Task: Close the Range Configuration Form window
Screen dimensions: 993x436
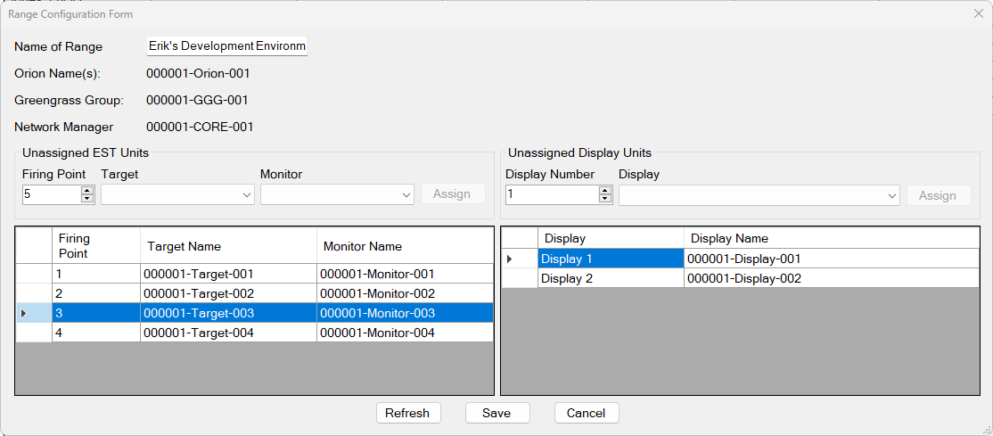Action: pos(978,14)
